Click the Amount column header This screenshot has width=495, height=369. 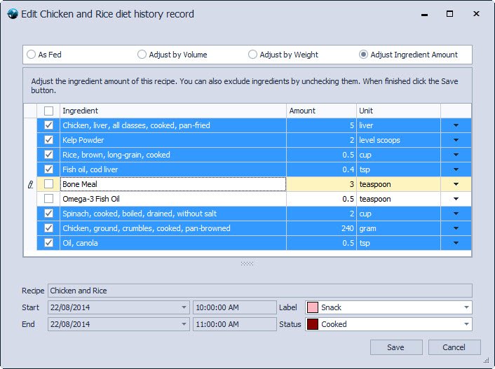[321, 111]
